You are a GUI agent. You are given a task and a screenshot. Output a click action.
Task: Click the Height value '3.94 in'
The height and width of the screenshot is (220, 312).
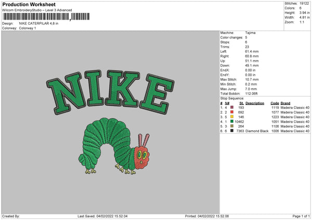[x=304, y=12]
